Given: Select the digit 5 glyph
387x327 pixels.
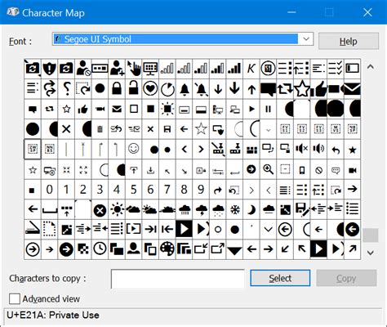Looking at the screenshot, I should [134, 190].
